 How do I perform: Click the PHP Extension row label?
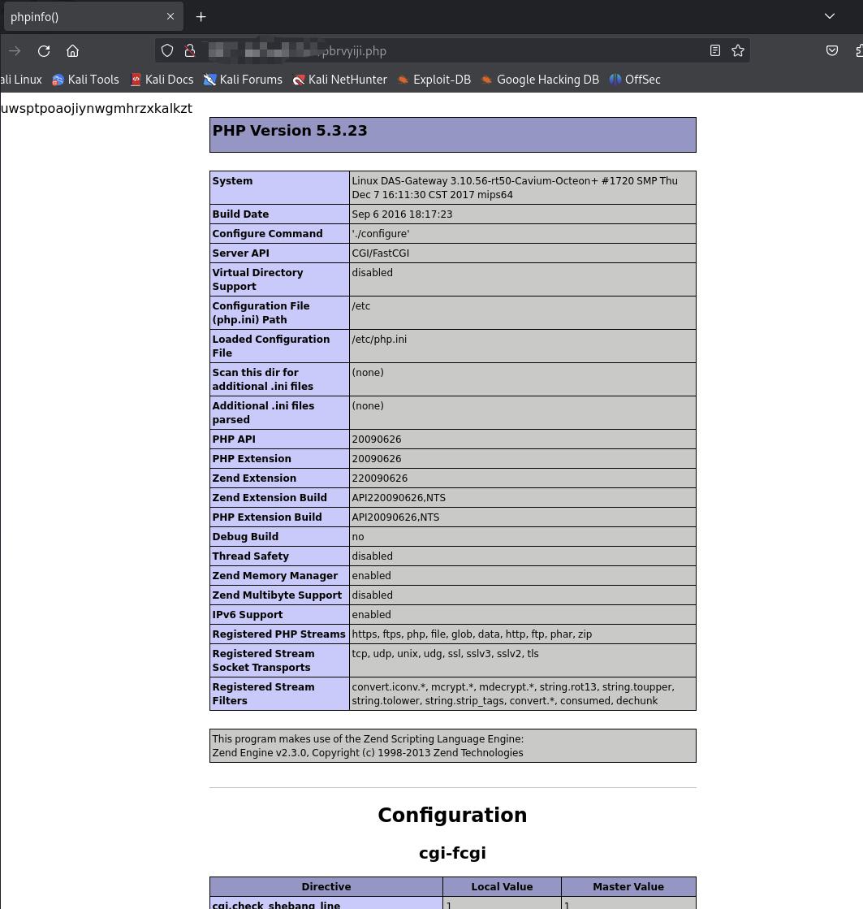[x=279, y=458]
